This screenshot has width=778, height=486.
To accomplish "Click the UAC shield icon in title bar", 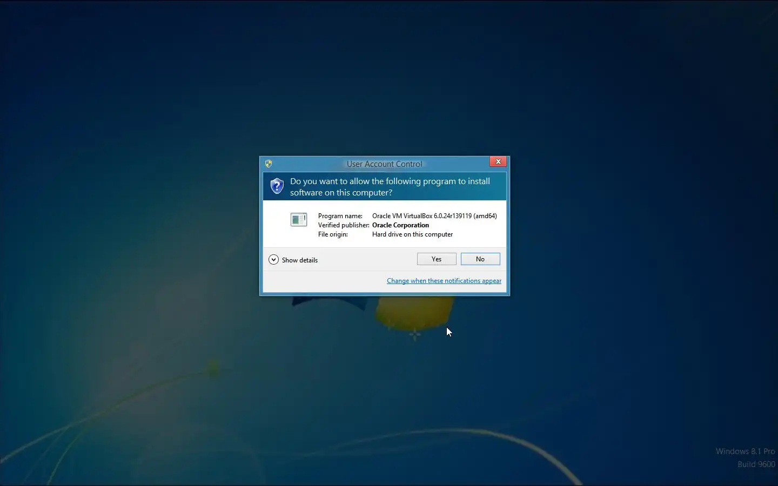I will [269, 164].
